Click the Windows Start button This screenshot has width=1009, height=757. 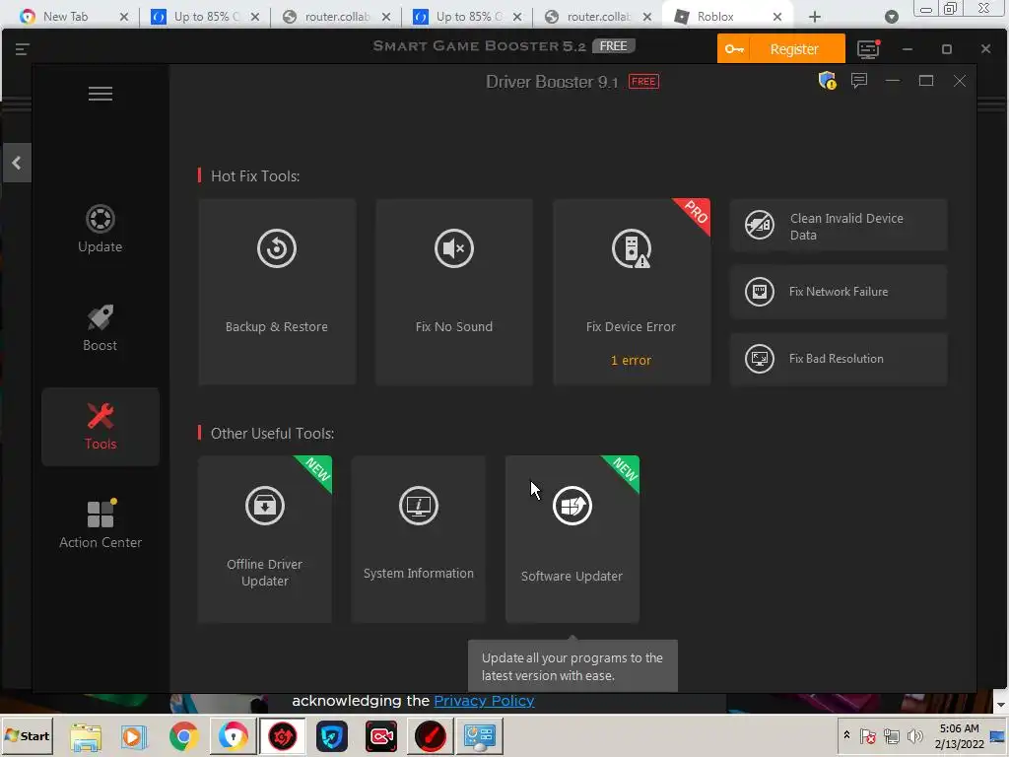[x=27, y=735]
